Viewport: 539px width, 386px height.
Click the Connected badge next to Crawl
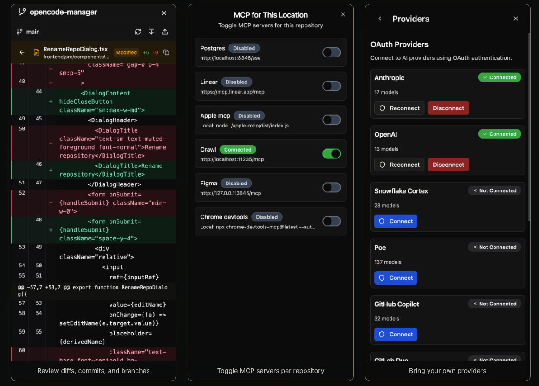click(x=238, y=150)
